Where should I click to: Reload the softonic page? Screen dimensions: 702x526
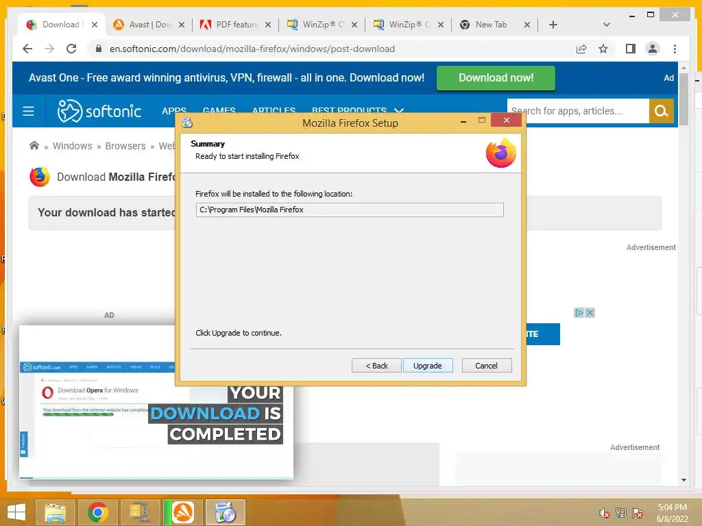pos(71,49)
